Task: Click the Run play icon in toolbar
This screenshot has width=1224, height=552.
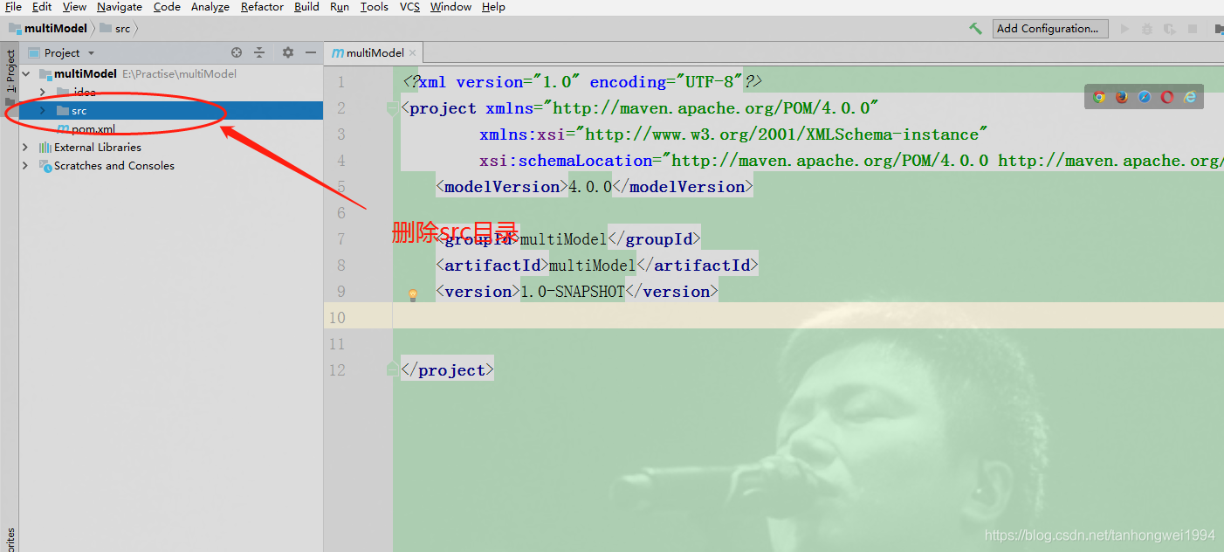Action: [x=1125, y=29]
